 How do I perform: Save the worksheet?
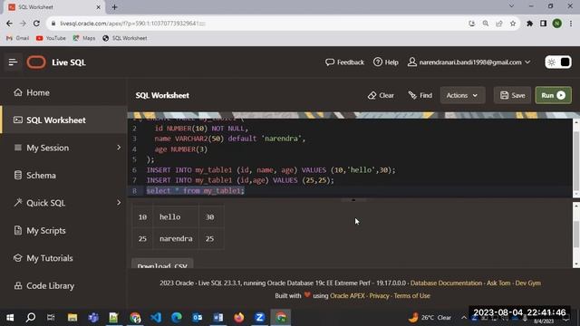coord(513,95)
